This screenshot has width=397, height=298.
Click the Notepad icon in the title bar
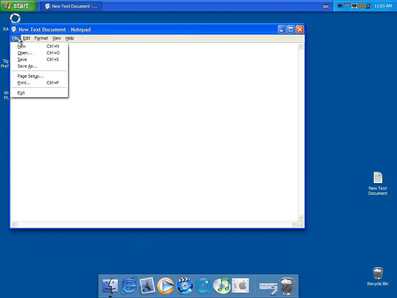pyautogui.click(x=14, y=29)
